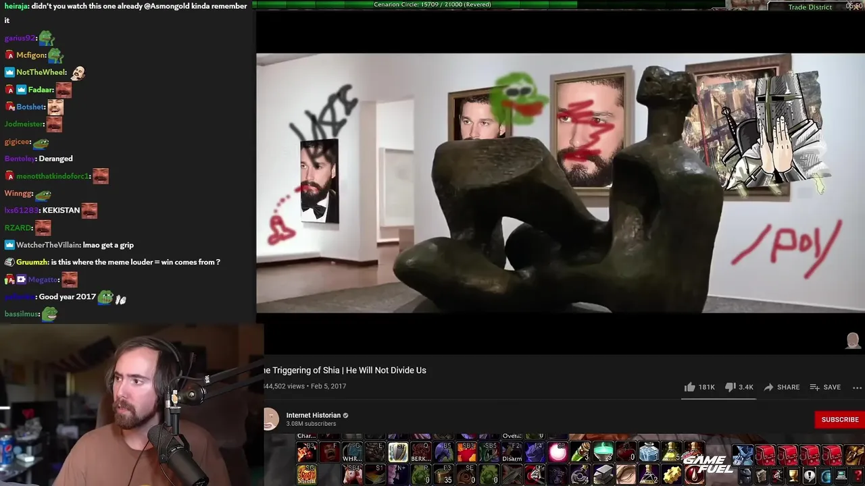
Task: Activate the BERK stance ability icon
Action: [x=421, y=452]
